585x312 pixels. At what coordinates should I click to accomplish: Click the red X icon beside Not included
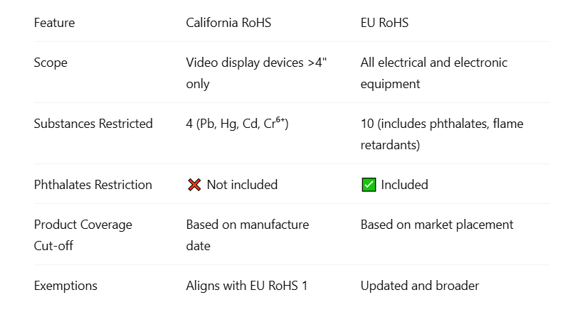pyautogui.click(x=194, y=185)
